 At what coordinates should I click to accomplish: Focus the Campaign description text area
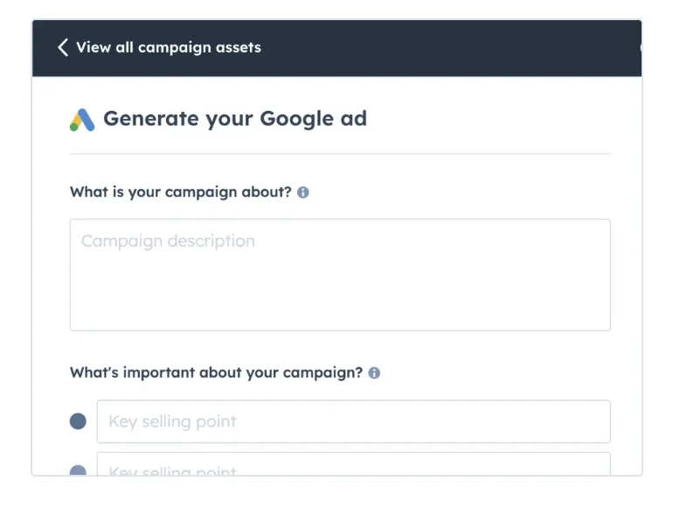[340, 275]
